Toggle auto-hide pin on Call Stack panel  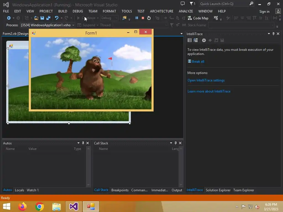click(175, 143)
